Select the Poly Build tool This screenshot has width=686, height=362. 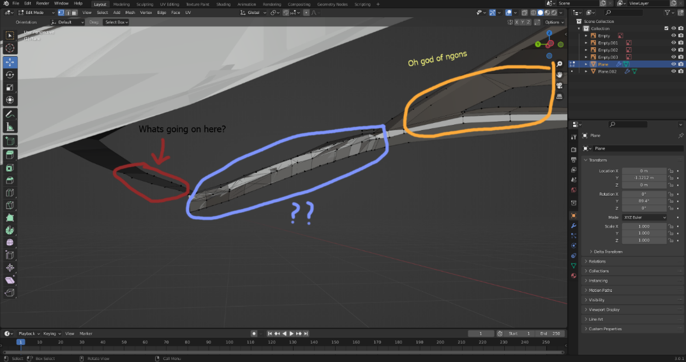(10, 218)
